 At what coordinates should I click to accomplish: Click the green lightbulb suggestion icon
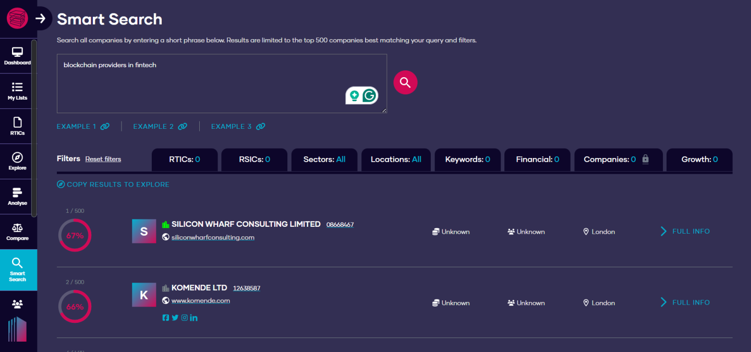click(355, 96)
